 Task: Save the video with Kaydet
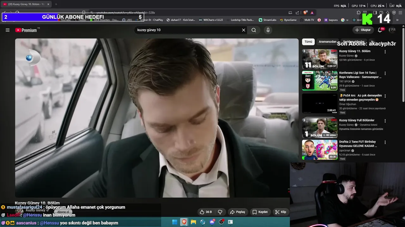(x=260, y=212)
